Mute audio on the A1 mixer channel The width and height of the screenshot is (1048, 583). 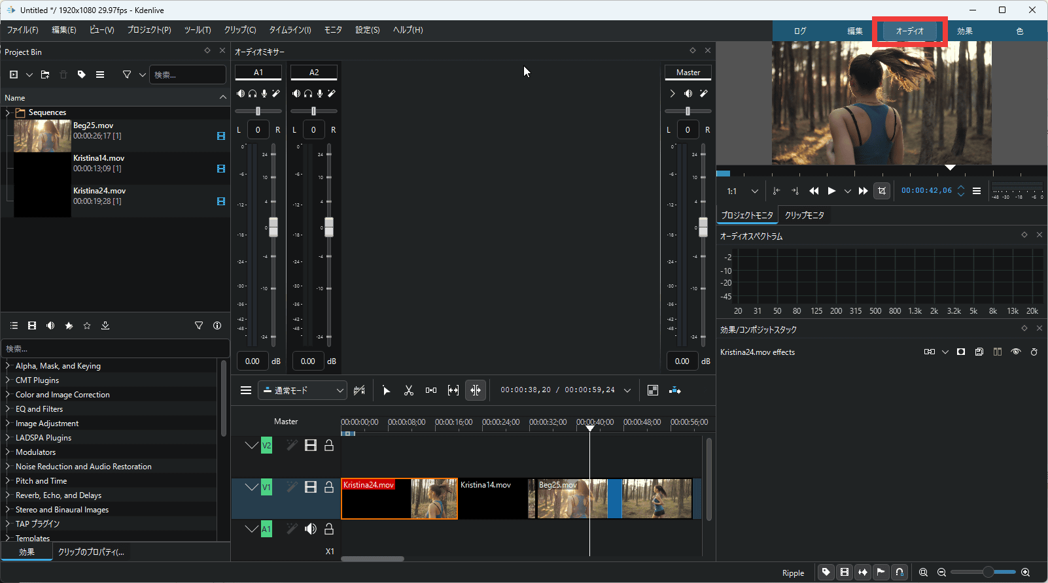[241, 93]
